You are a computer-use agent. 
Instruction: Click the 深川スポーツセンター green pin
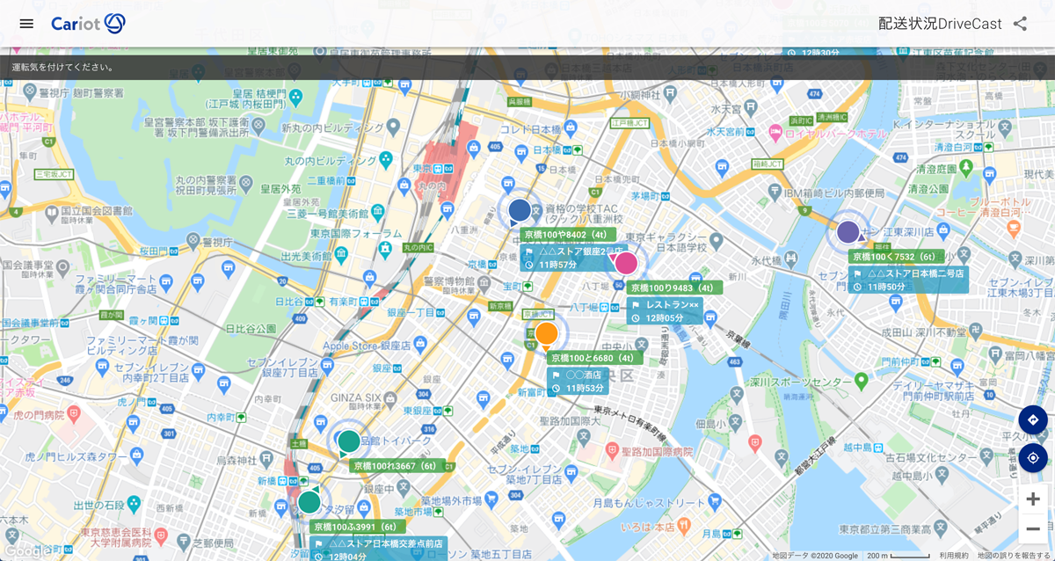click(x=862, y=381)
